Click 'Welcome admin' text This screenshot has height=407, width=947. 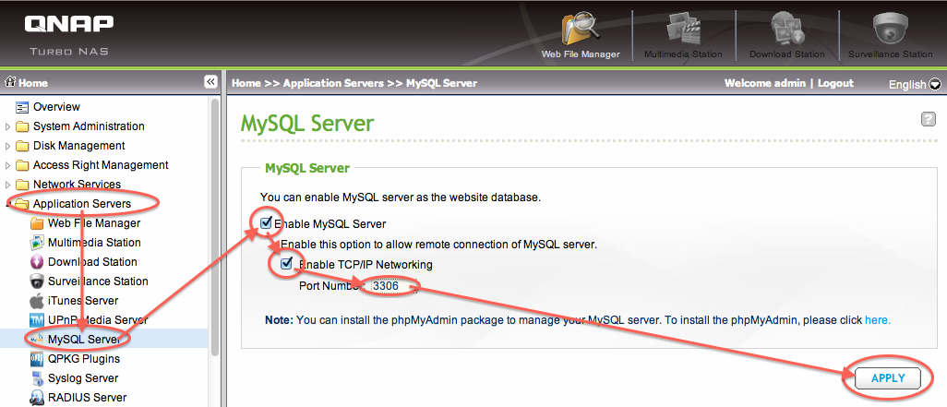(764, 83)
